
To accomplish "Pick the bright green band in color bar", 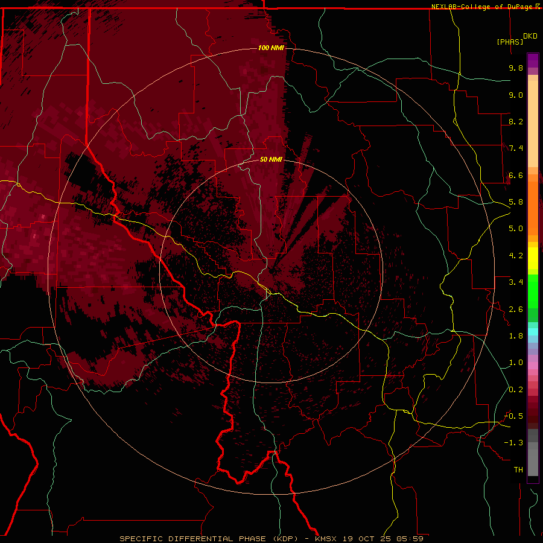I will tap(533, 291).
